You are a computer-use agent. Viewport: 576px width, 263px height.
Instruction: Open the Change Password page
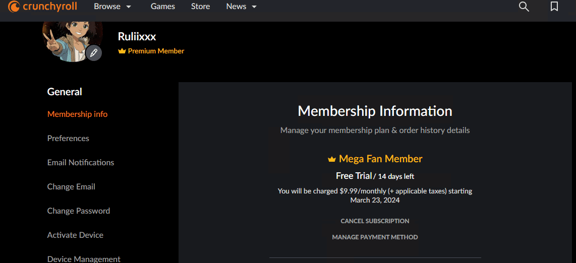click(79, 211)
